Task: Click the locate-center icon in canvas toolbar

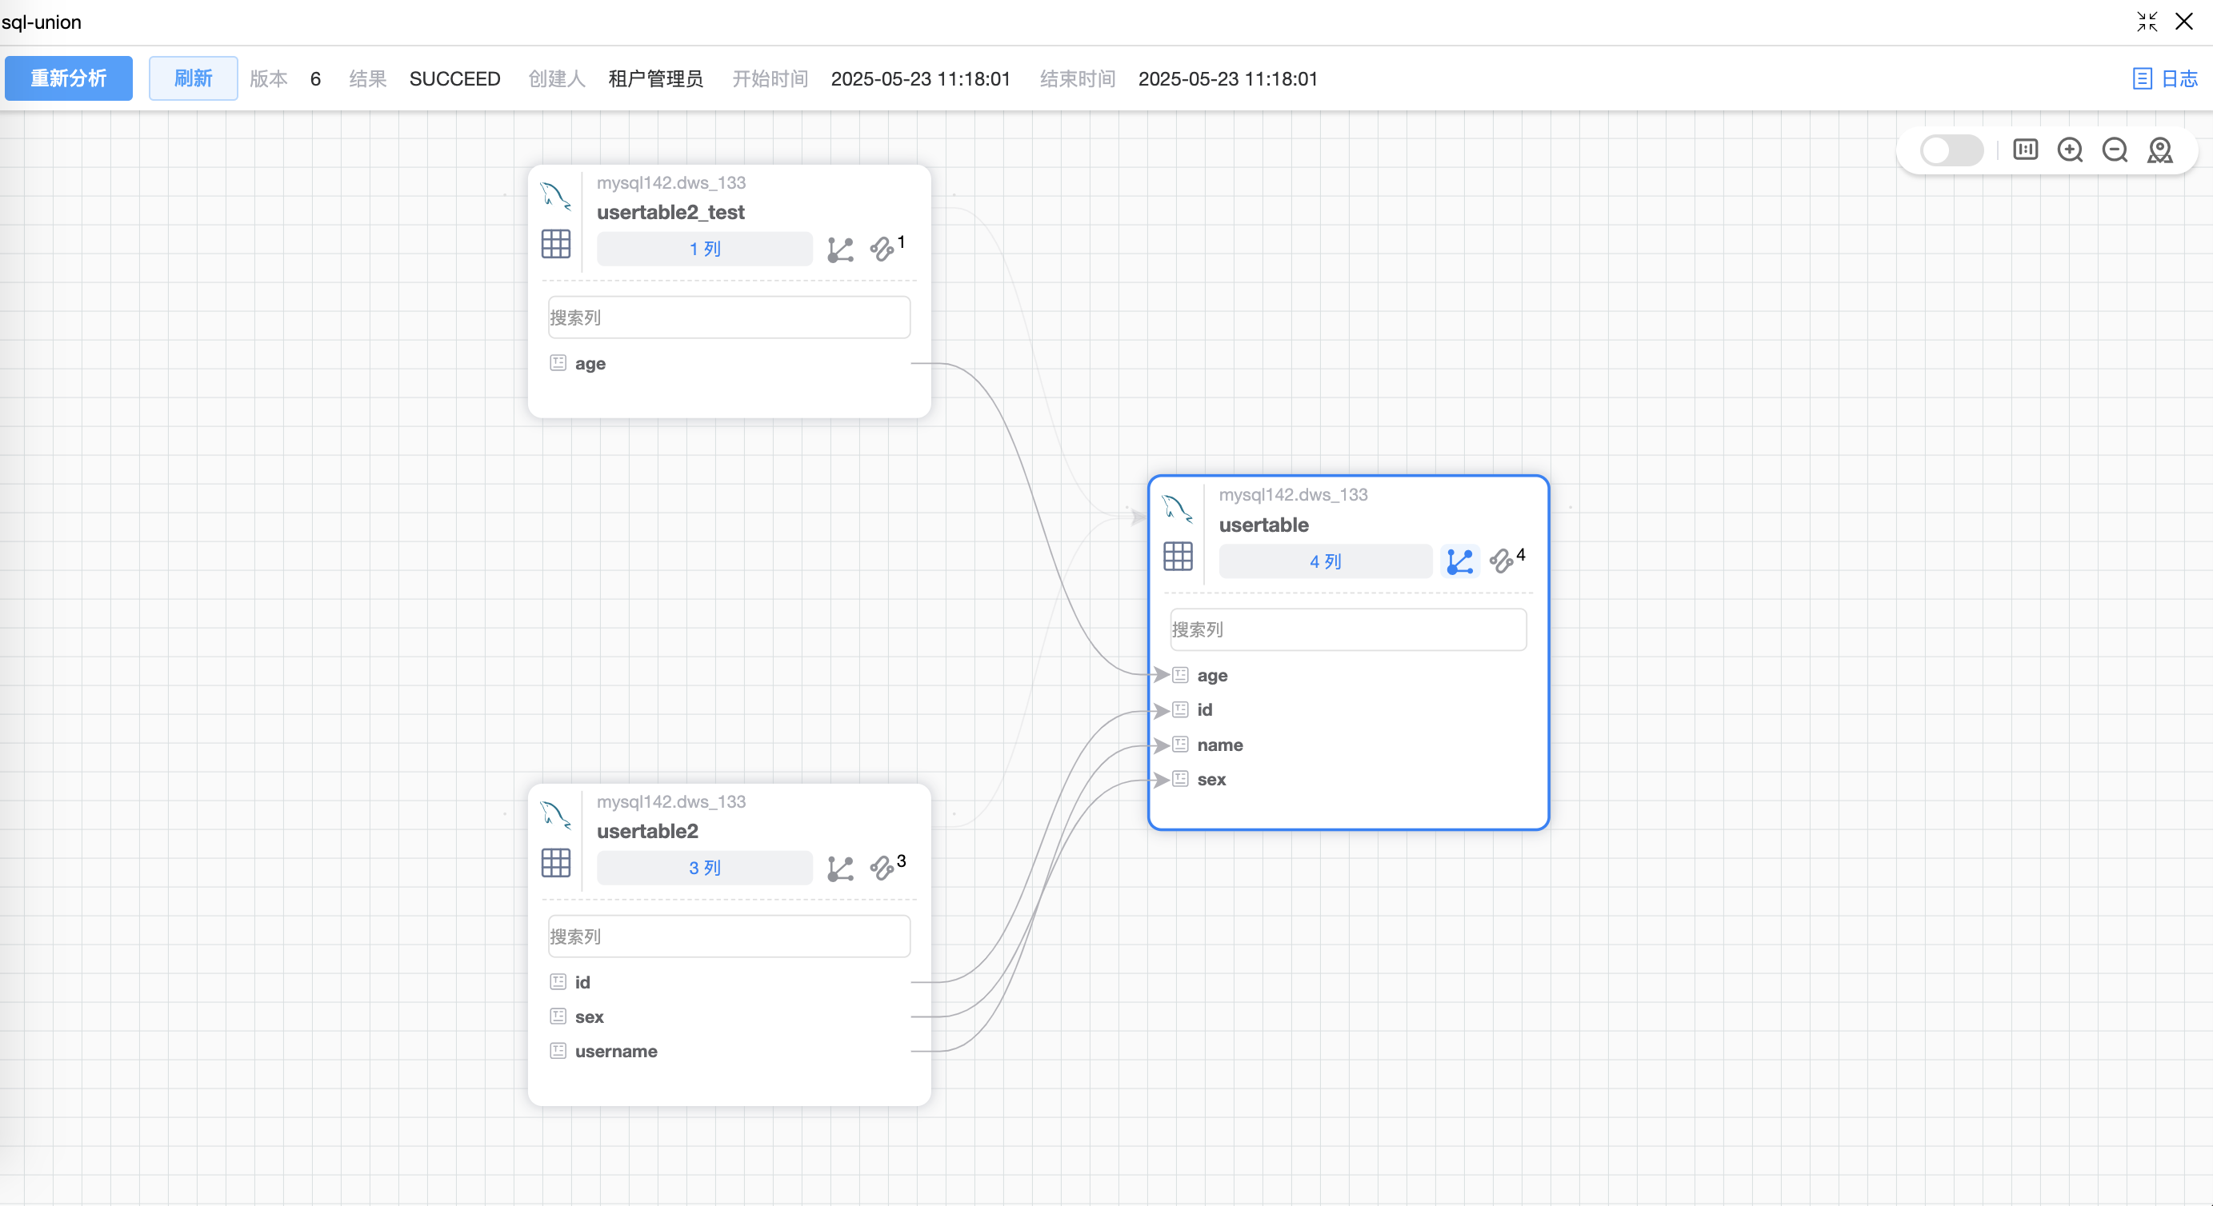Action: point(2159,150)
